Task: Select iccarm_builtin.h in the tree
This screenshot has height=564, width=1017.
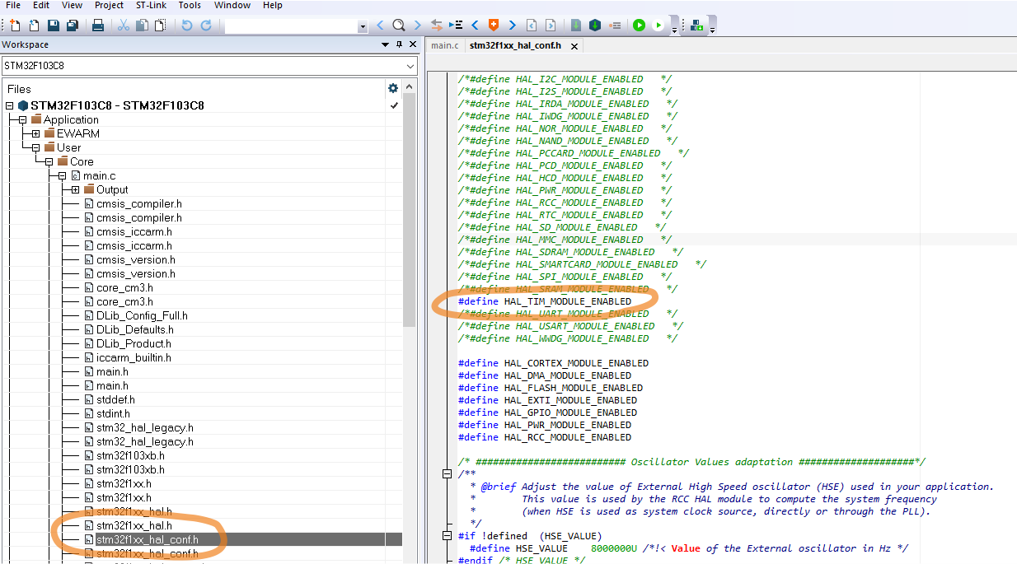Action: coord(134,357)
